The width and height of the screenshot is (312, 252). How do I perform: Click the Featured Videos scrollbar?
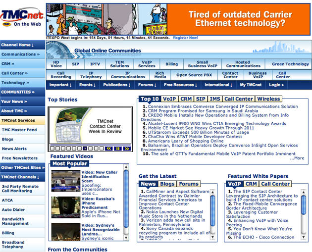126,203
